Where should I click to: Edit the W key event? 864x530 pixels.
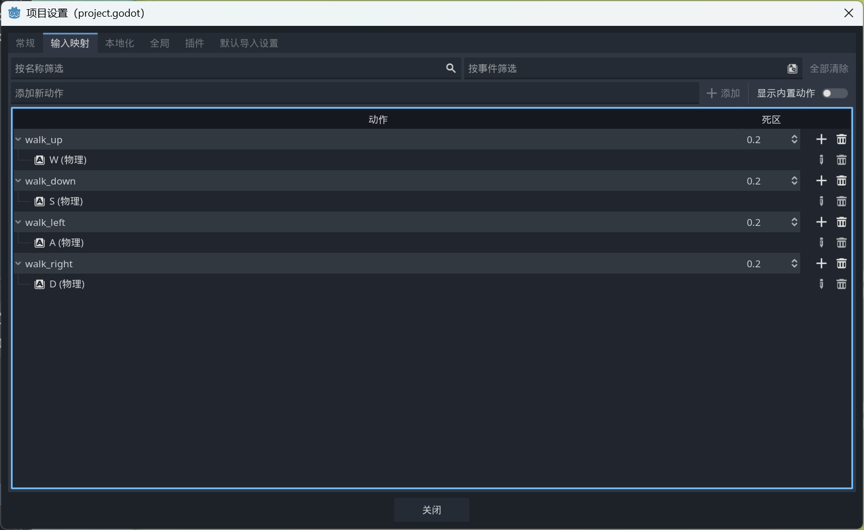tap(821, 160)
